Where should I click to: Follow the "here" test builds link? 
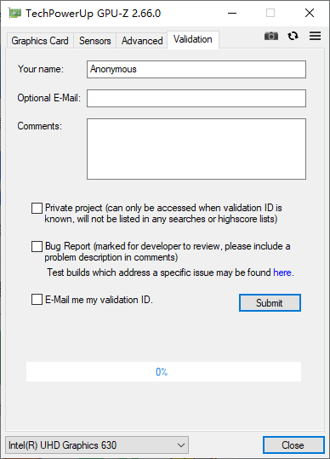[282, 273]
